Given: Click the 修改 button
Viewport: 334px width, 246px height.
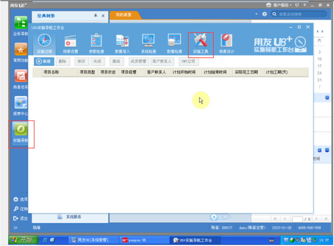Looking at the screenshot, I should click(82, 61).
